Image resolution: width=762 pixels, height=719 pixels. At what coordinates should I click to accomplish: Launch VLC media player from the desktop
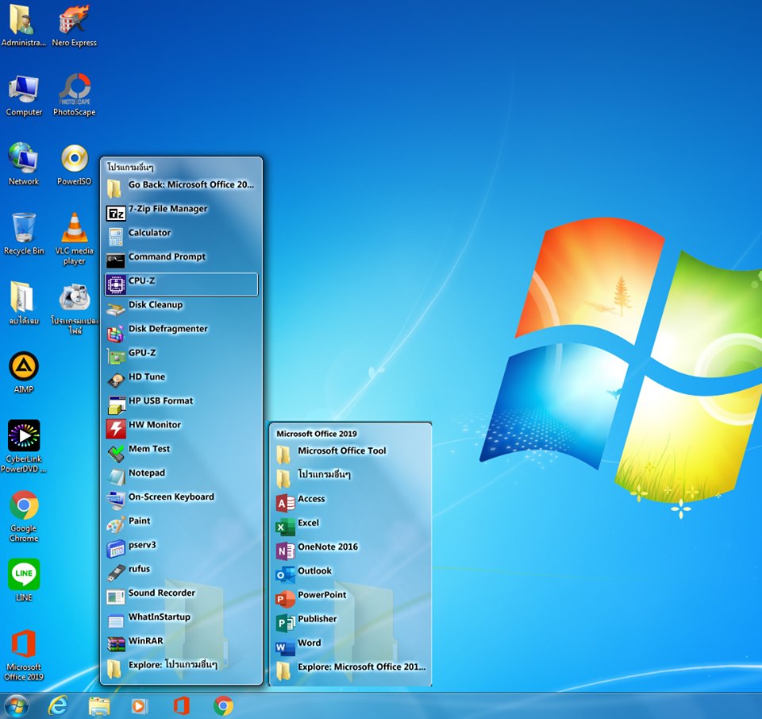(75, 239)
